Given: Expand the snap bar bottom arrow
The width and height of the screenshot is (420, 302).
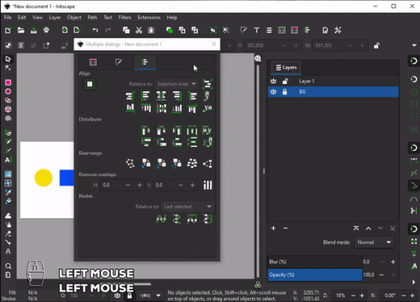Looking at the screenshot, I should tap(414, 282).
